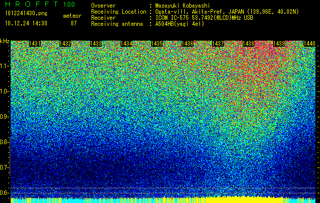Screen dimensions: 320x203
Task: Click the Receiving Location value text
Action: pyautogui.click(x=227, y=12)
